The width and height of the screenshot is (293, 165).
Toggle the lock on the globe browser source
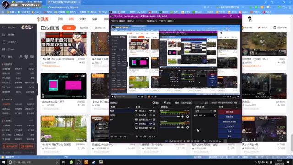click(154, 111)
